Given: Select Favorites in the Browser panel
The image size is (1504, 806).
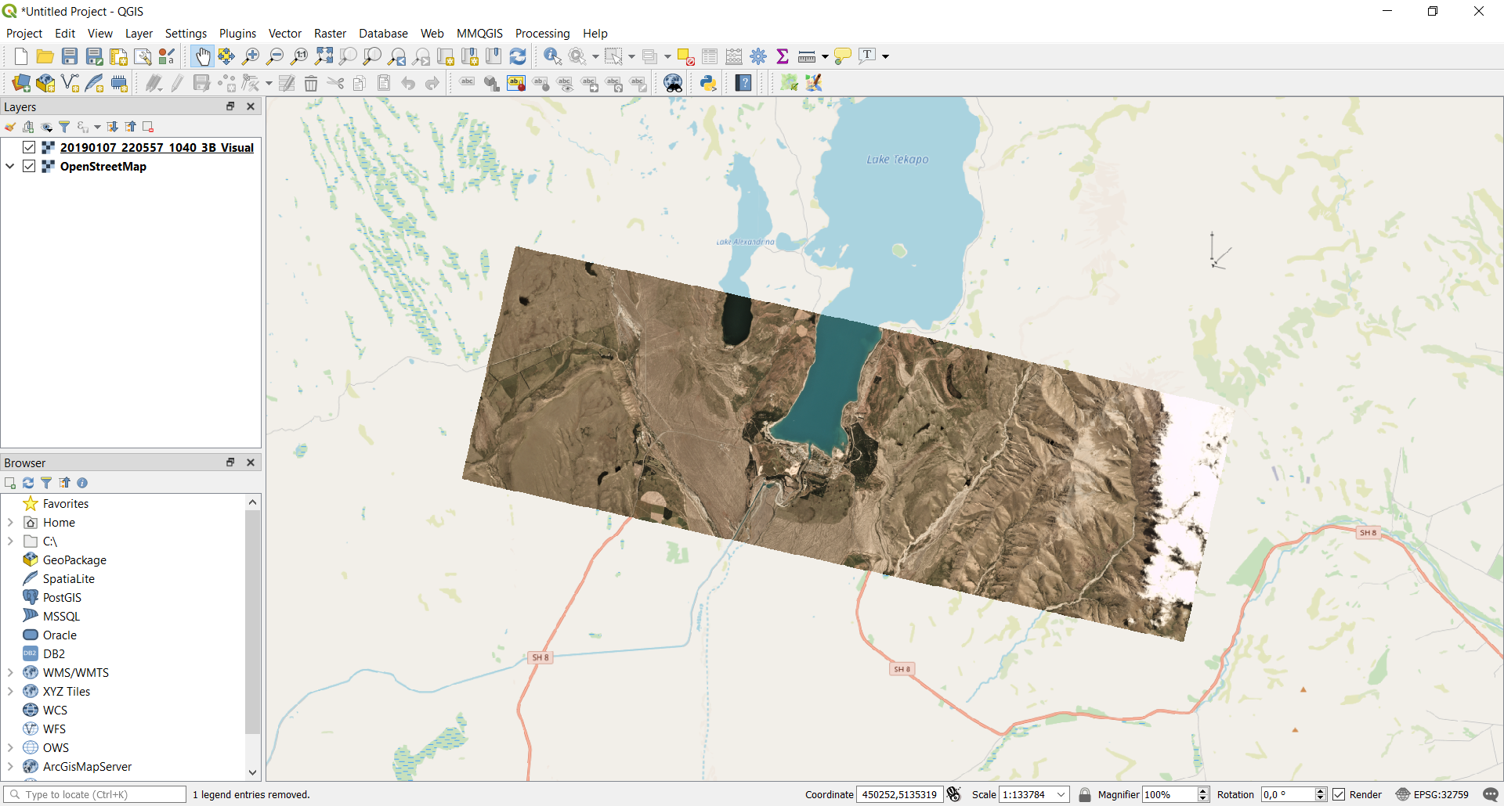Looking at the screenshot, I should click(x=66, y=503).
